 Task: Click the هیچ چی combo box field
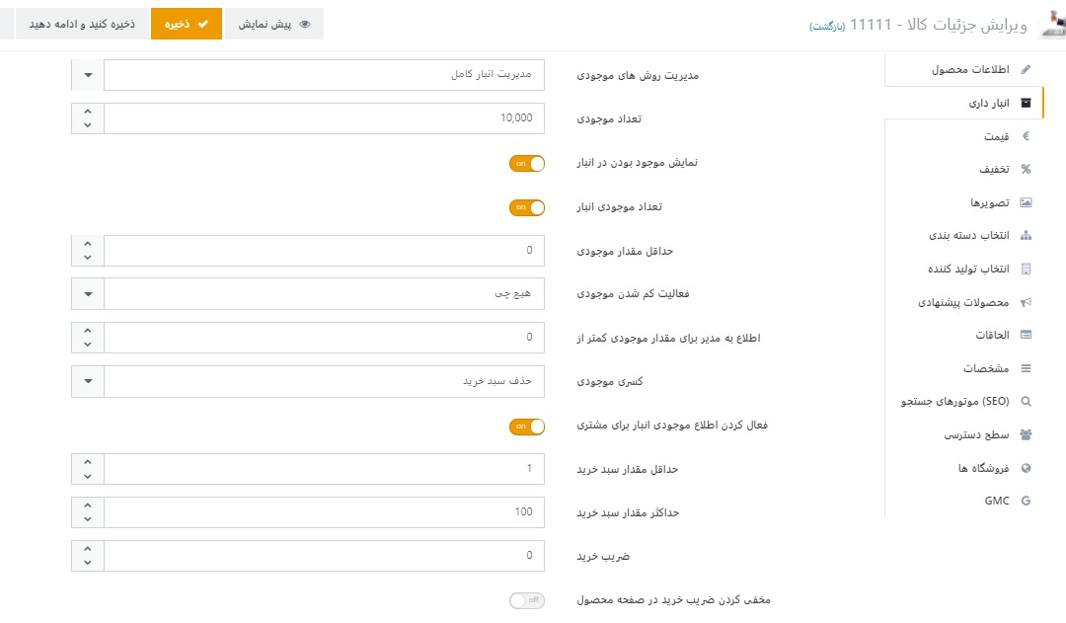[325, 294]
